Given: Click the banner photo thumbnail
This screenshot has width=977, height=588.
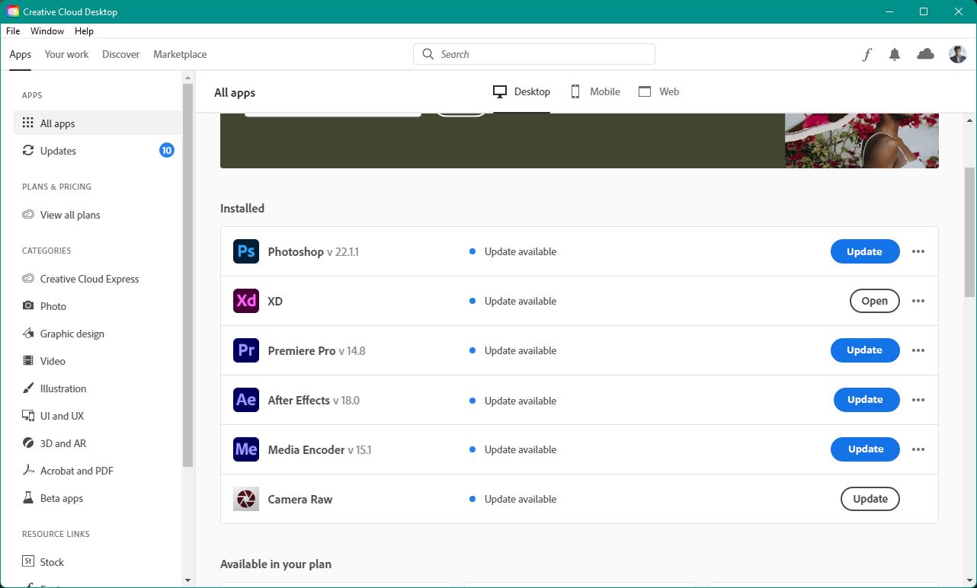Looking at the screenshot, I should 862,141.
